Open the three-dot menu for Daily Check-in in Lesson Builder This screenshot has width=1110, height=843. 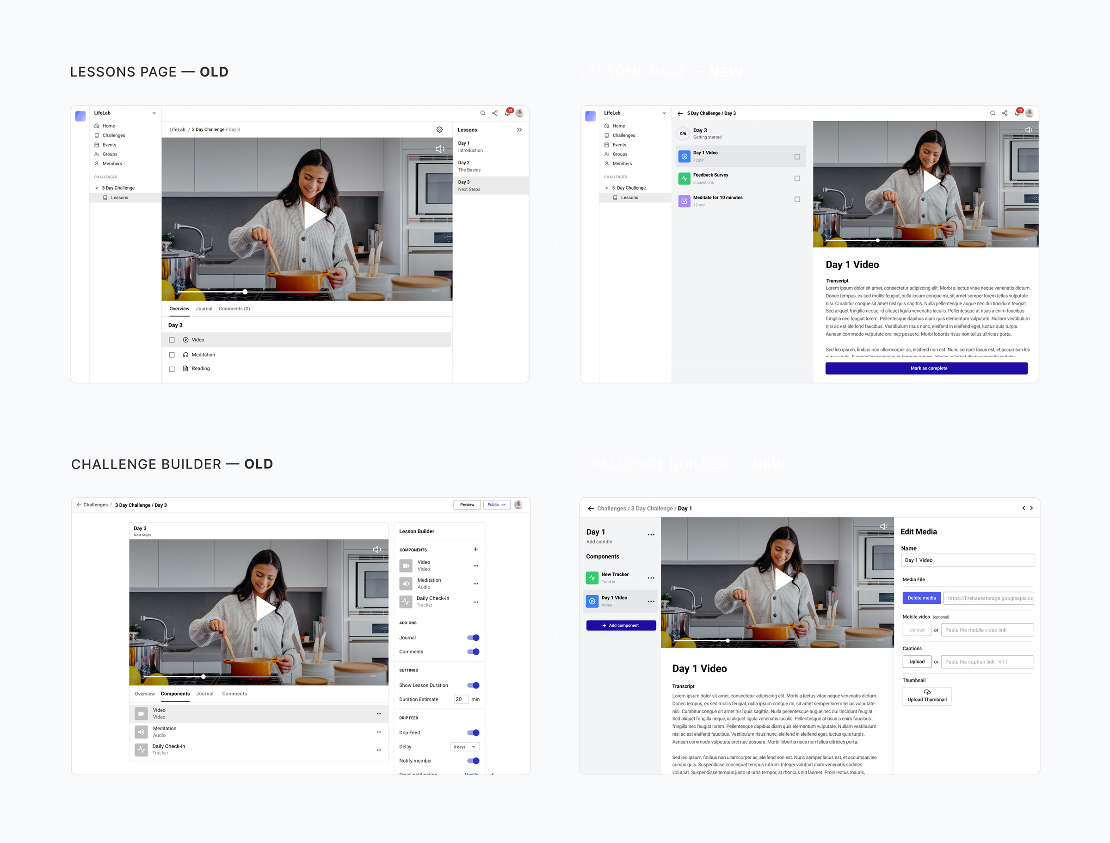(x=475, y=602)
